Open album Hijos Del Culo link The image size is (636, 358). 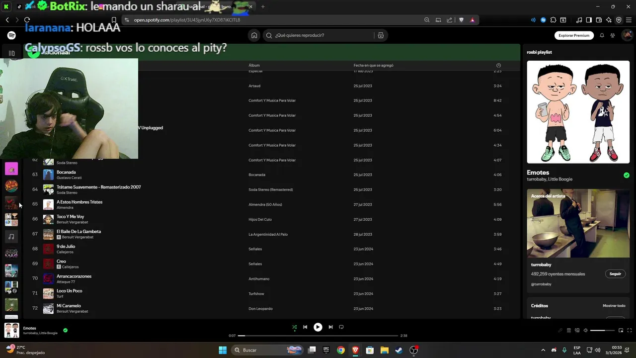coord(260,219)
